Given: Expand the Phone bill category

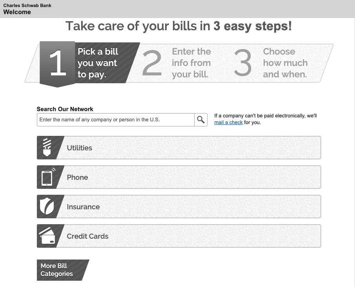Looking at the screenshot, I should [188, 177].
